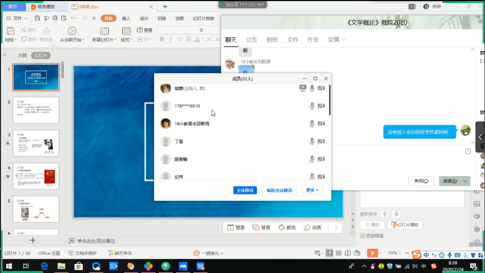Screen dimensions: 485x273
Task: Select slide 3 thumbnail in the slide panel
Action: tap(35, 143)
